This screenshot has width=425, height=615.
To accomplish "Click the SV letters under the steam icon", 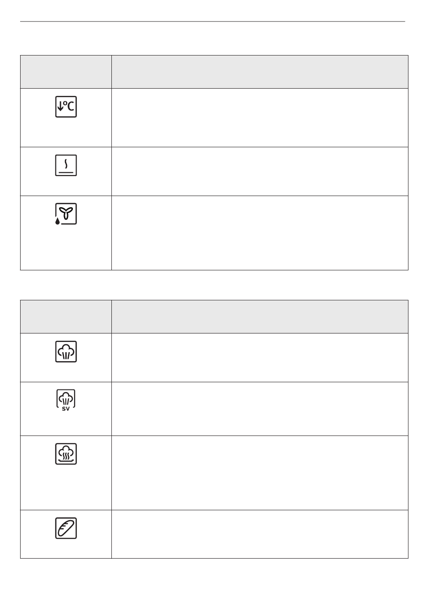I will coord(66,408).
